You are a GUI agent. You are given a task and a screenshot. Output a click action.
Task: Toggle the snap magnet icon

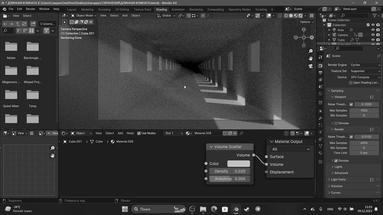[x=189, y=16]
